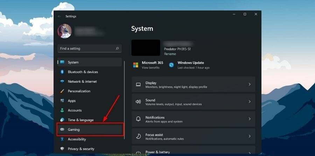The height and width of the screenshot is (156, 315).
Task: Expand the Display settings row
Action: pos(193,85)
